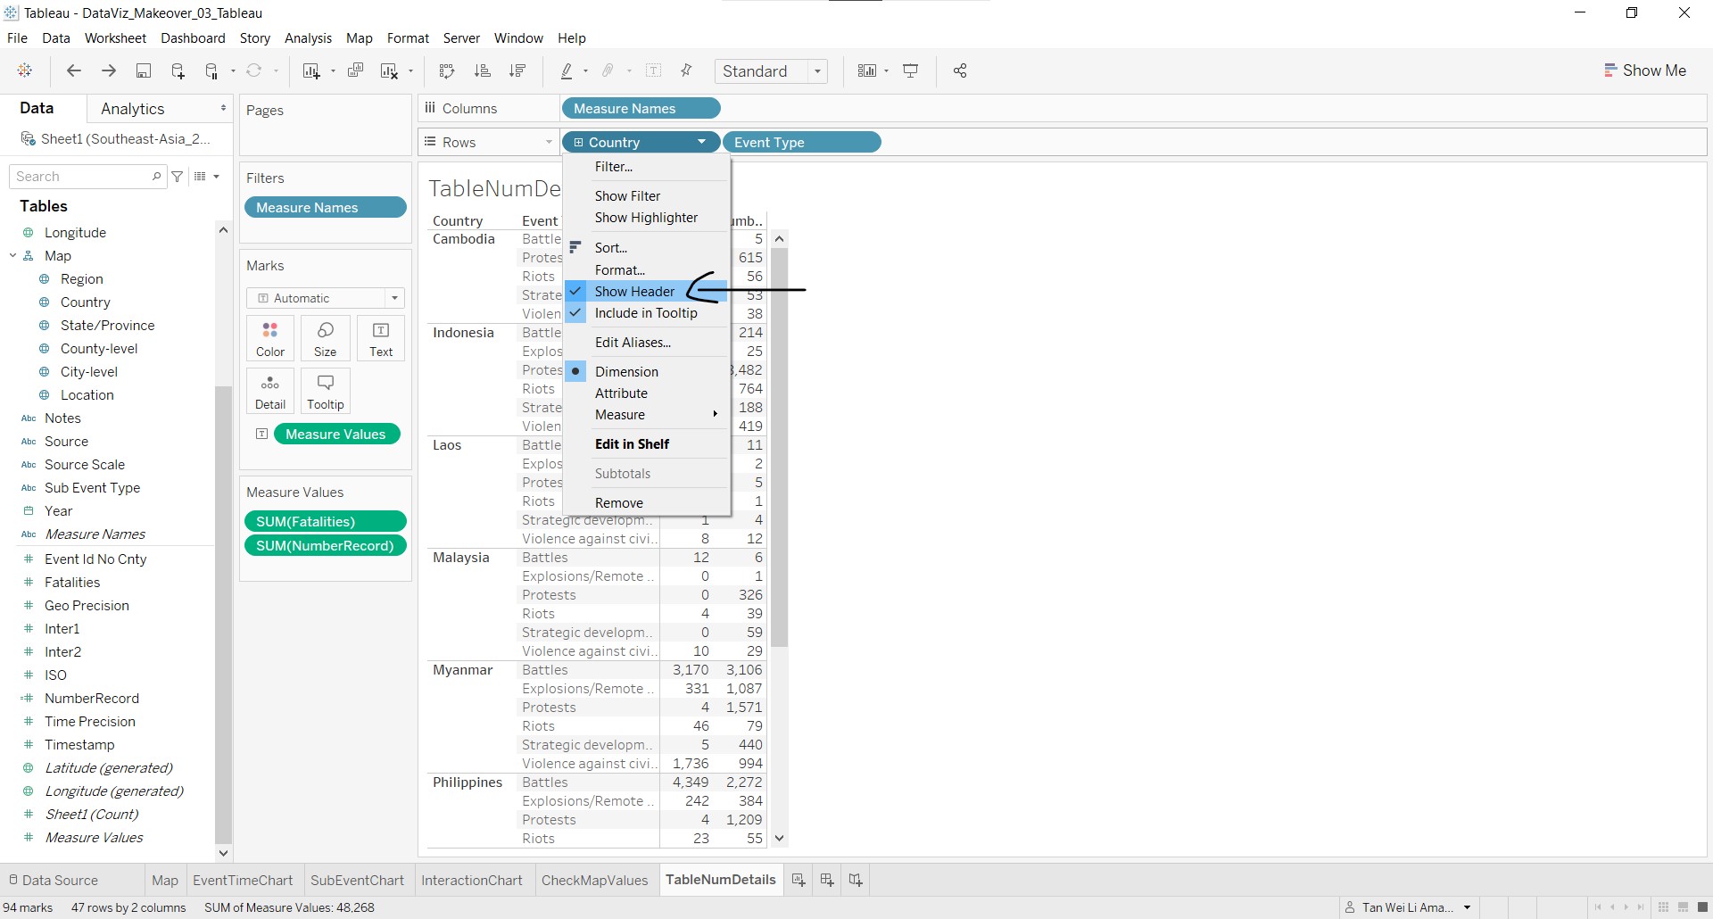The width and height of the screenshot is (1713, 919).
Task: Open the Tooltip marks card
Action: [x=326, y=392]
